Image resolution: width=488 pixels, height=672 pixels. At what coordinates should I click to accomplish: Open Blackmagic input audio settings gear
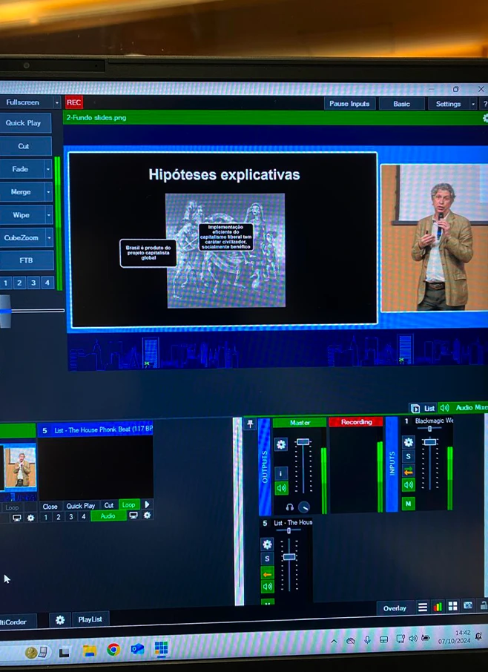[408, 442]
